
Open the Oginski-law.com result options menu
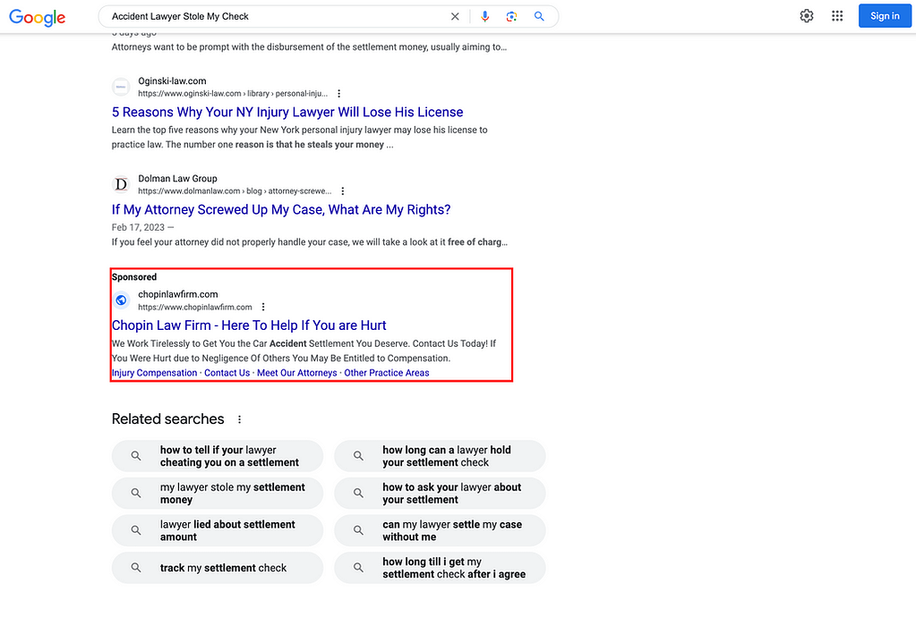click(x=338, y=93)
